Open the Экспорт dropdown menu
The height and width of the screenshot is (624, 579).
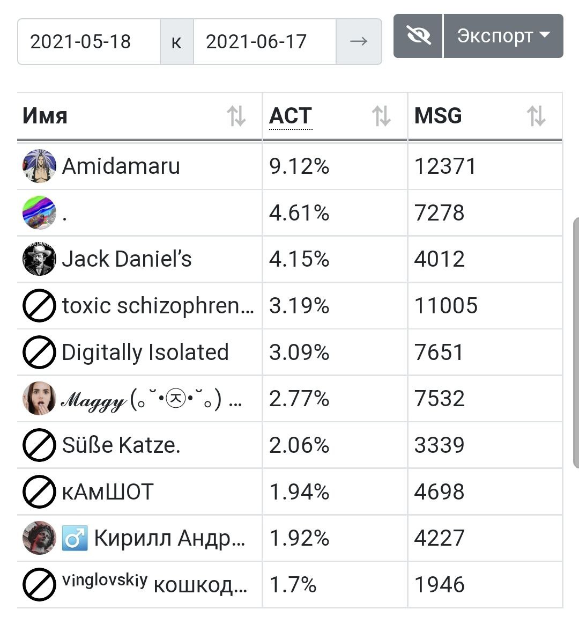point(503,36)
